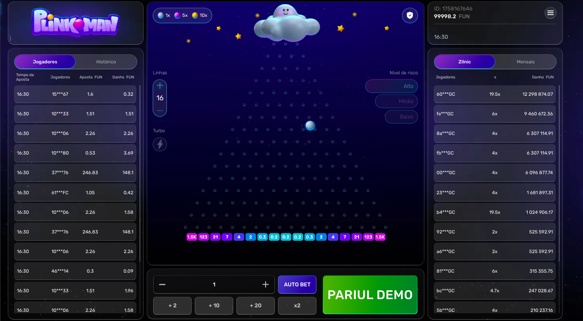Click the purple 5x ball legend
Screen dimensions: 583x321
tap(181, 16)
